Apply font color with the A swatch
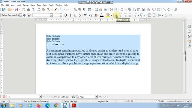The width and height of the screenshot is (192, 108). point(101,15)
